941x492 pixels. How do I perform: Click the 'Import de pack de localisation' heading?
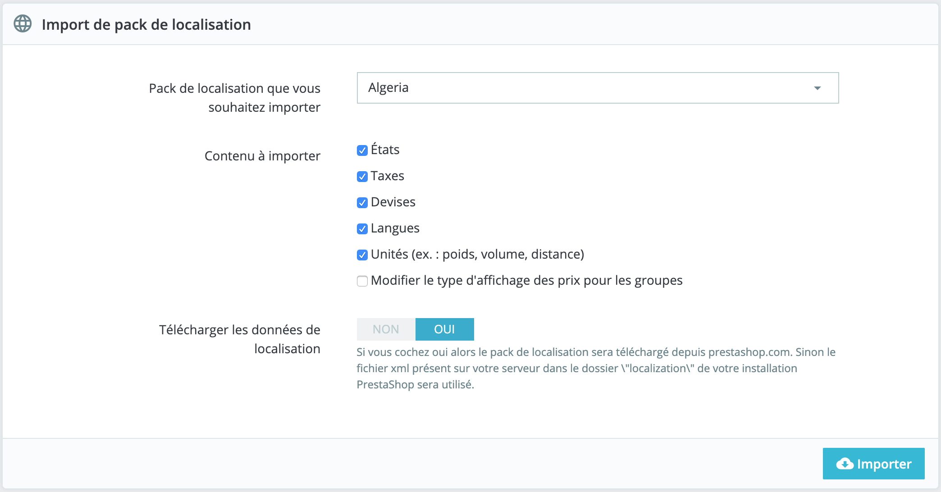[x=146, y=24]
